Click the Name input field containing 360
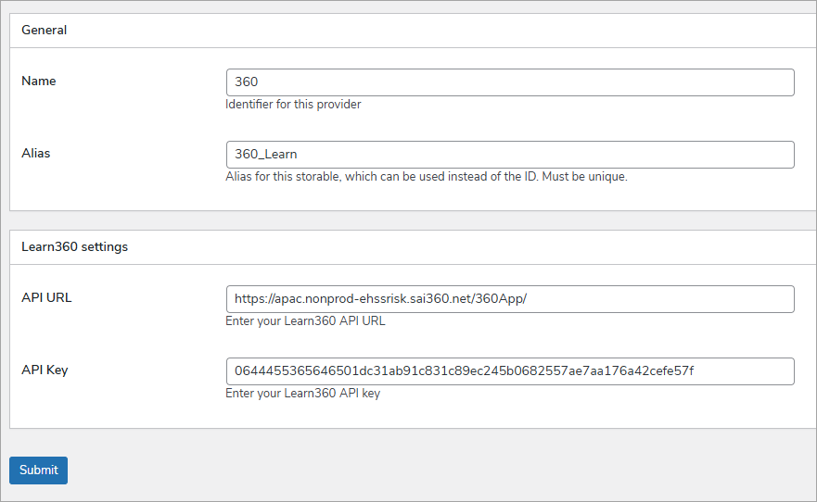 tap(509, 82)
